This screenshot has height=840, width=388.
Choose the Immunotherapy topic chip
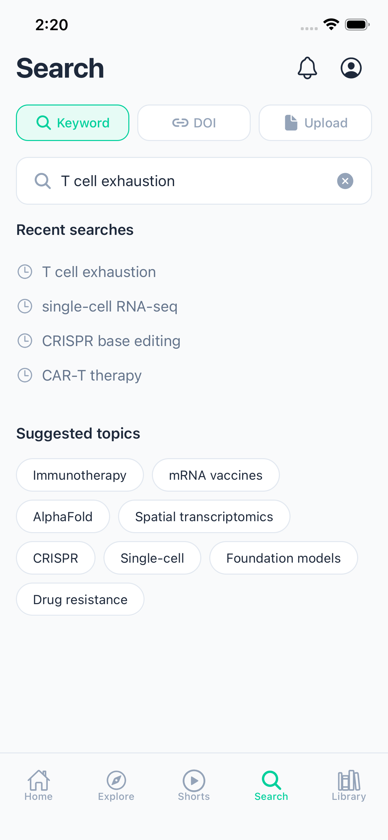pyautogui.click(x=80, y=475)
